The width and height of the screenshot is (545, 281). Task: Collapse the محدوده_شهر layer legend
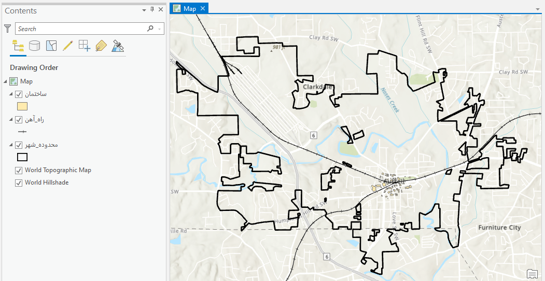[11, 145]
